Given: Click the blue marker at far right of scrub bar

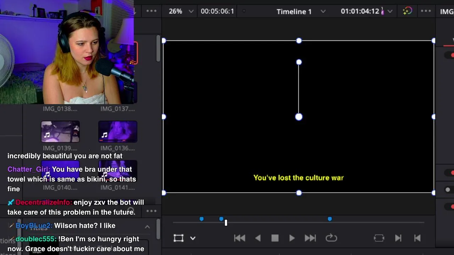Looking at the screenshot, I should (x=330, y=219).
